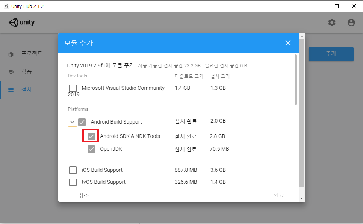Viewport: 363px width, 224px height.
Task: Click the 완료 button in dialog
Action: [279, 195]
